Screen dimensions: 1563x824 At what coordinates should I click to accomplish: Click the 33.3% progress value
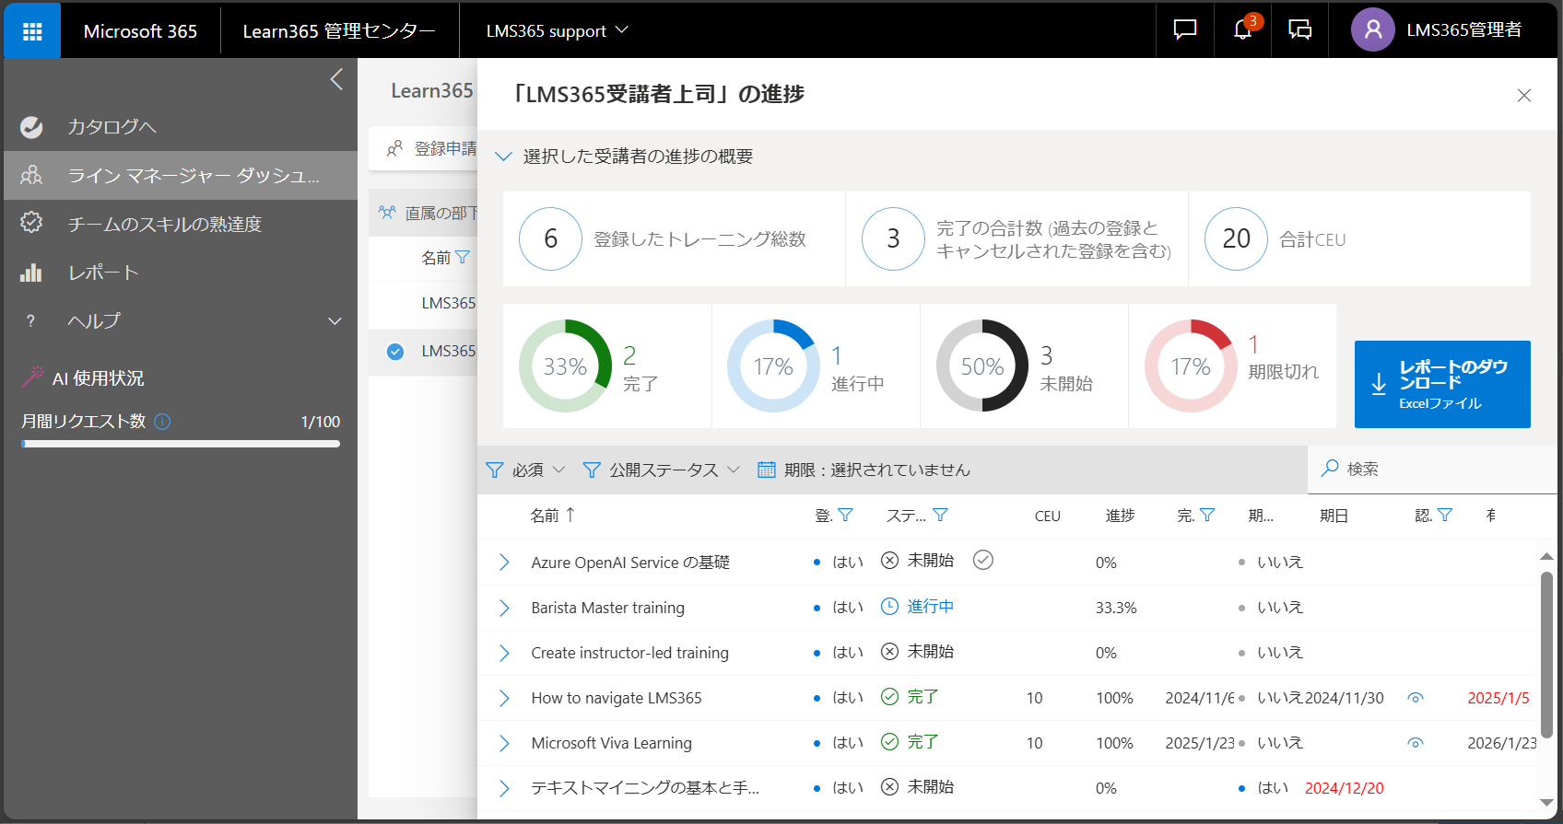[1116, 608]
